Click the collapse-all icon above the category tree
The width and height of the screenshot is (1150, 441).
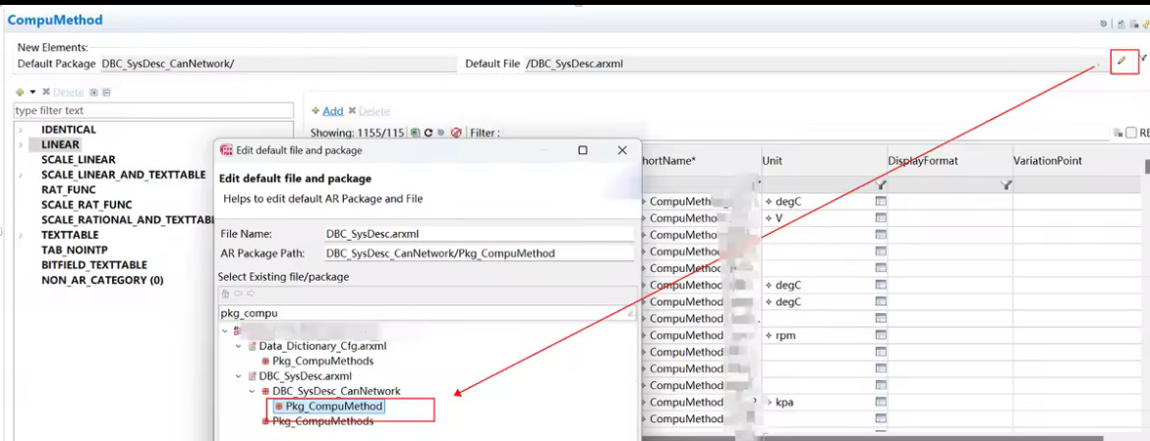[x=106, y=92]
